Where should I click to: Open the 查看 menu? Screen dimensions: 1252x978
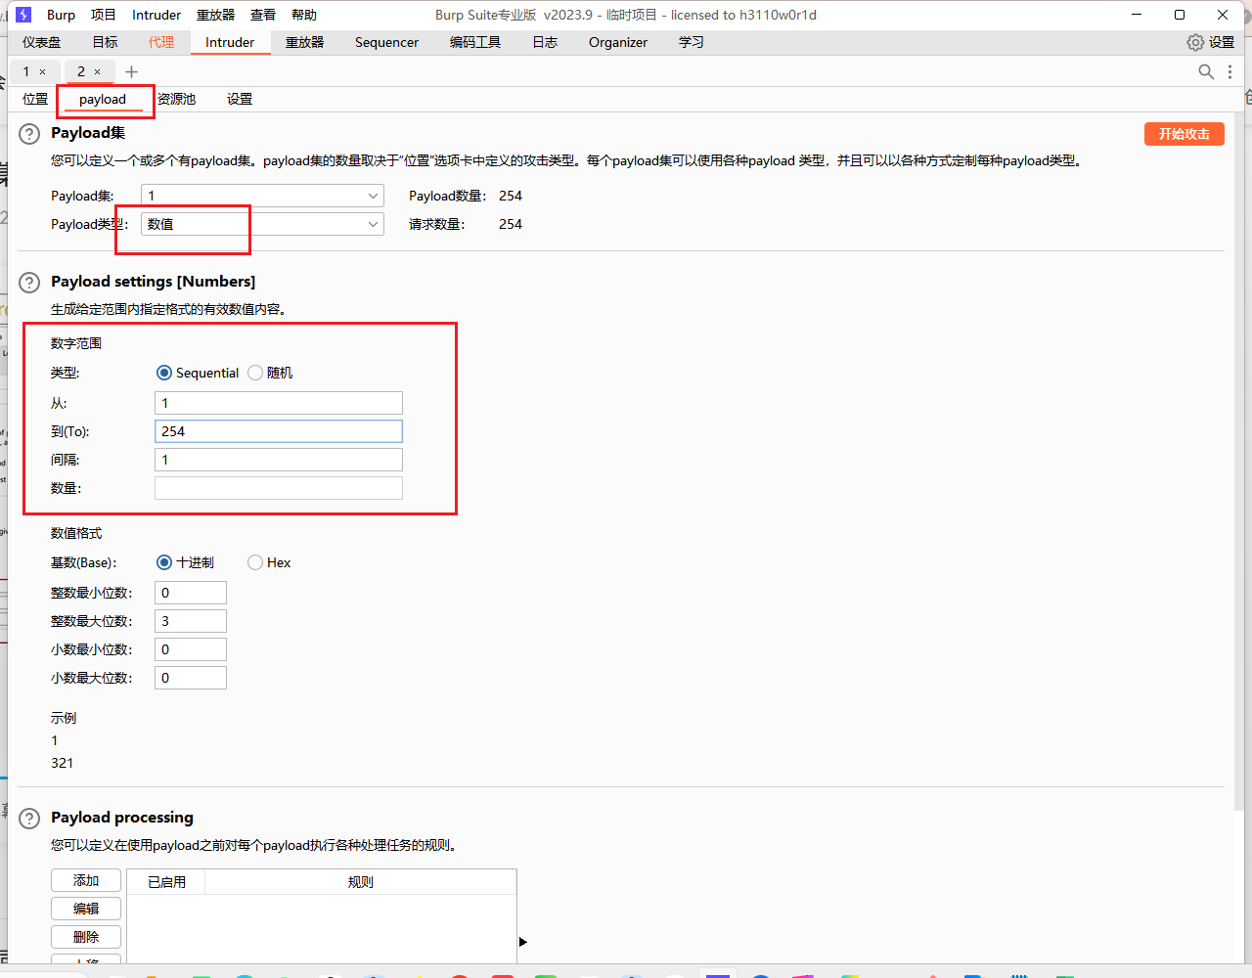tap(263, 15)
